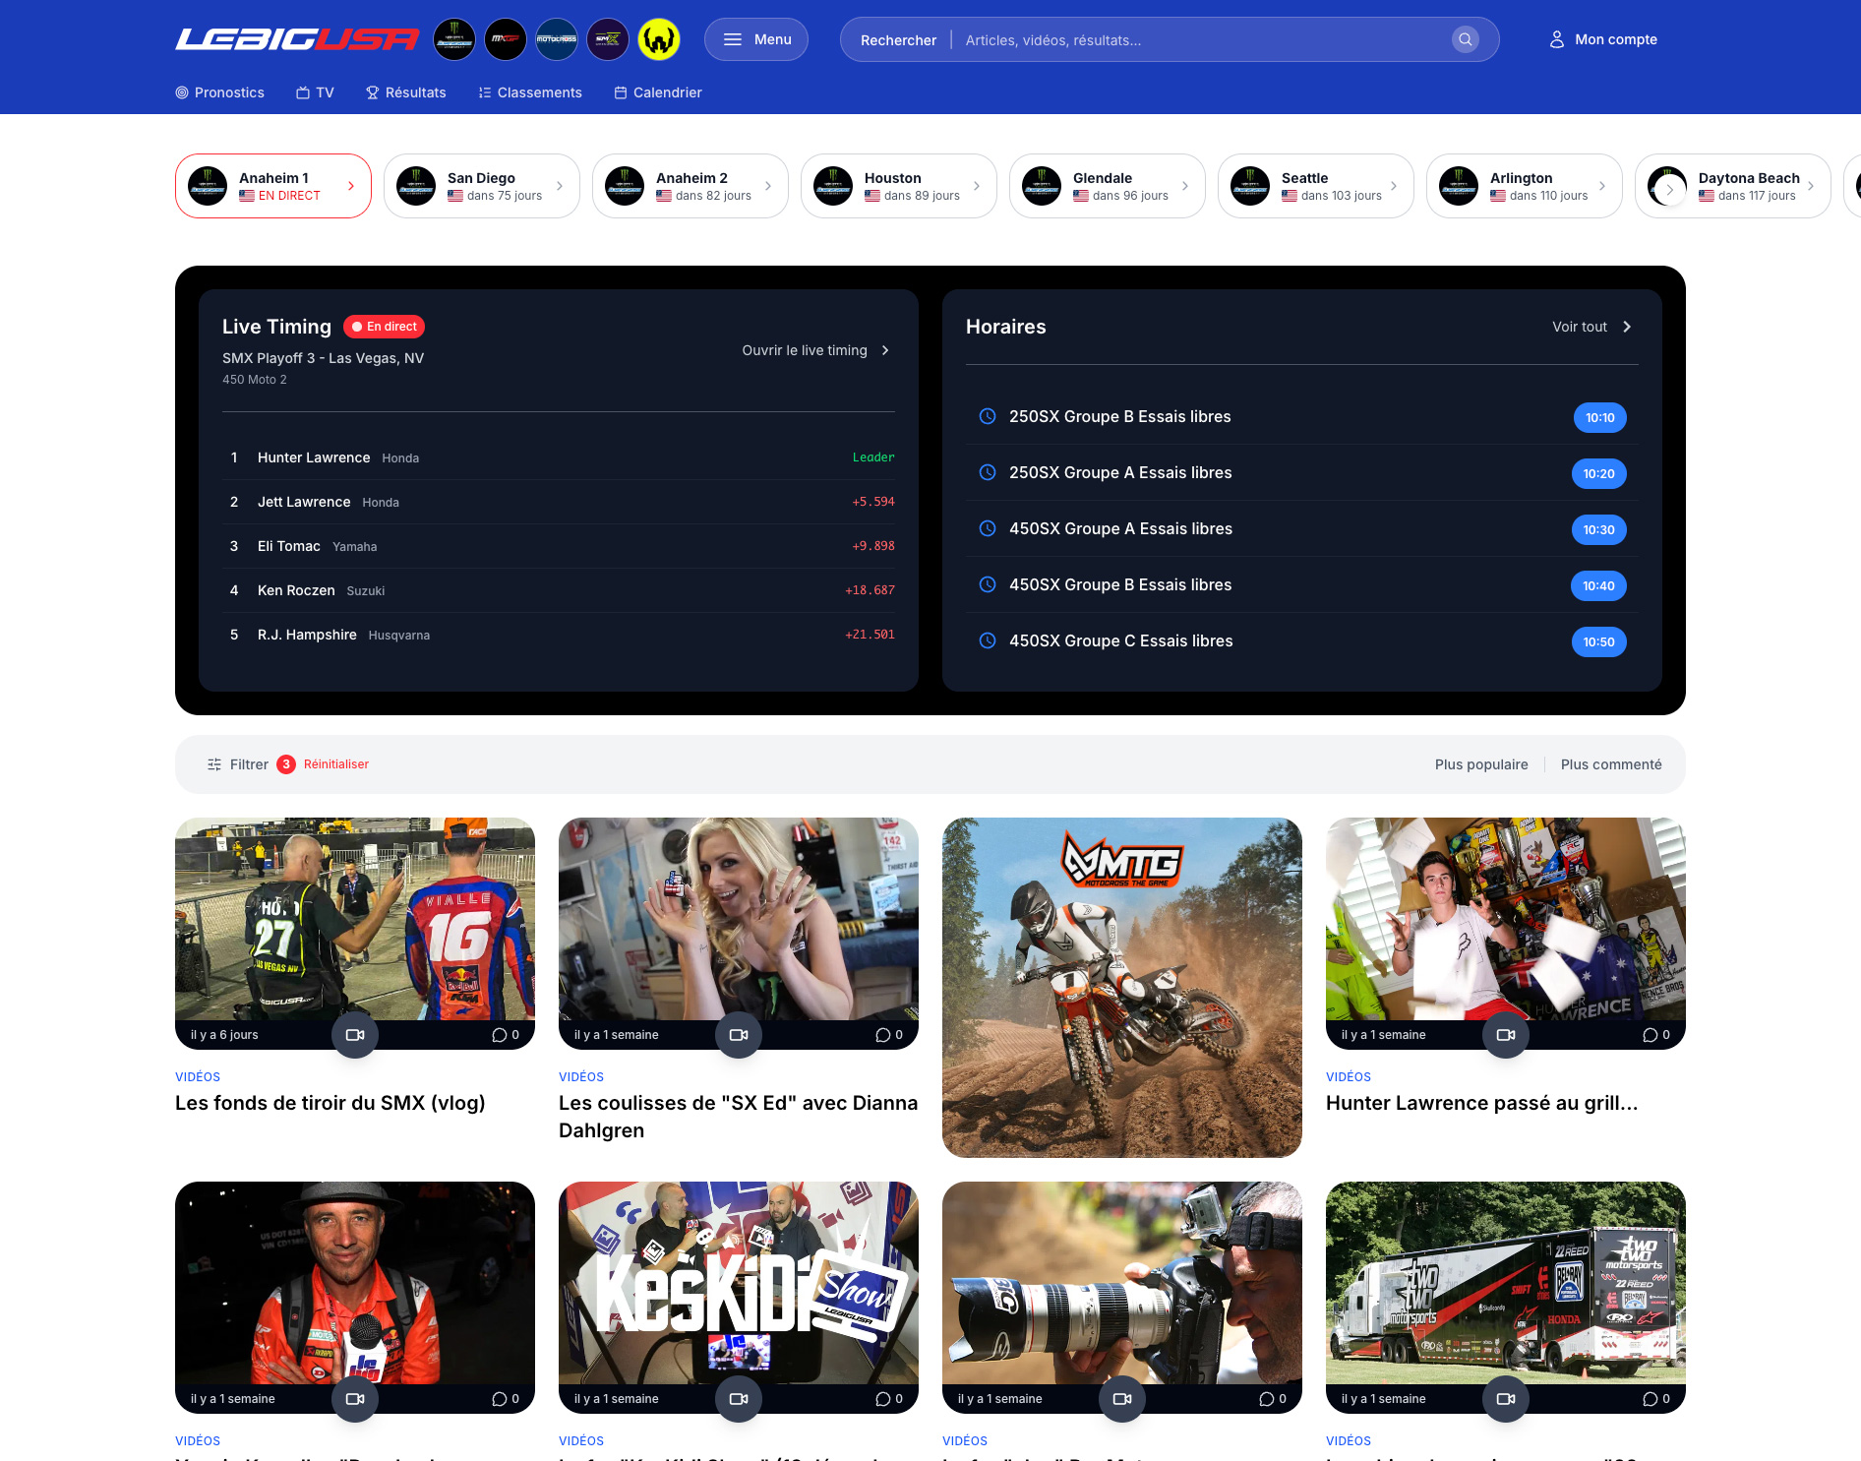
Task: Open the Classements tab
Action: pyautogui.click(x=529, y=92)
